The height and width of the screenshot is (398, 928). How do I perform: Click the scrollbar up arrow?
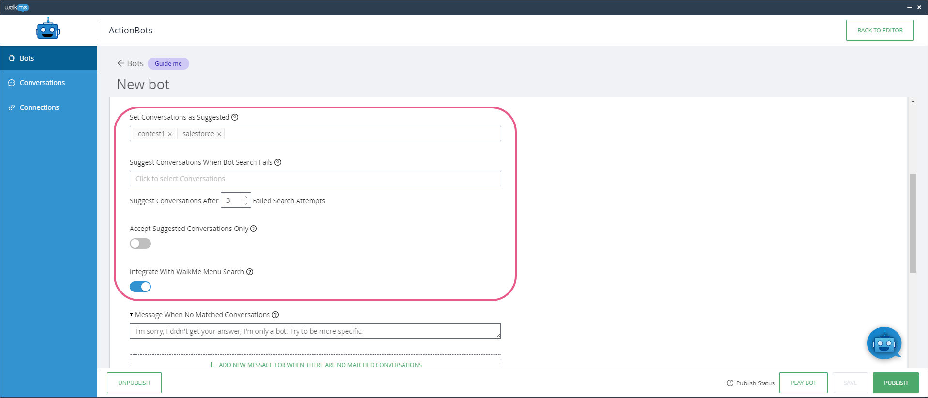click(913, 101)
